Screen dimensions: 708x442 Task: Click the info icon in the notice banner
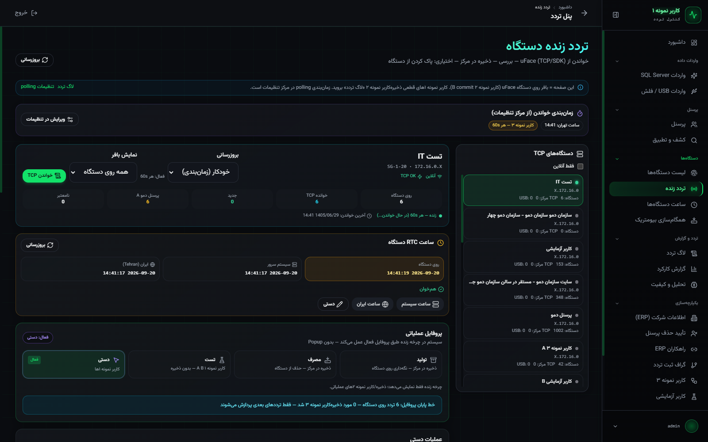click(580, 88)
